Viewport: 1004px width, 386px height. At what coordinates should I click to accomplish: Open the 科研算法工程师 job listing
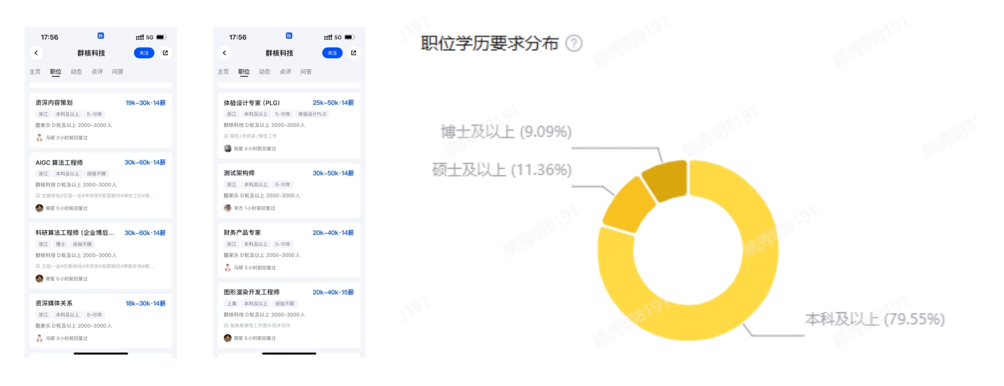click(75, 233)
